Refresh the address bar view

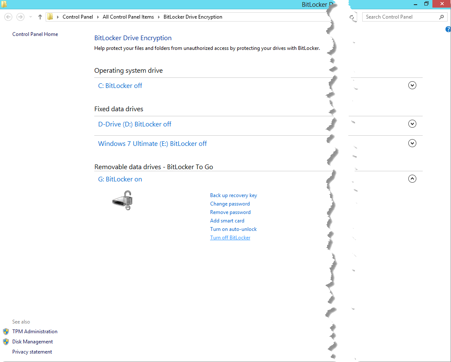pyautogui.click(x=352, y=17)
